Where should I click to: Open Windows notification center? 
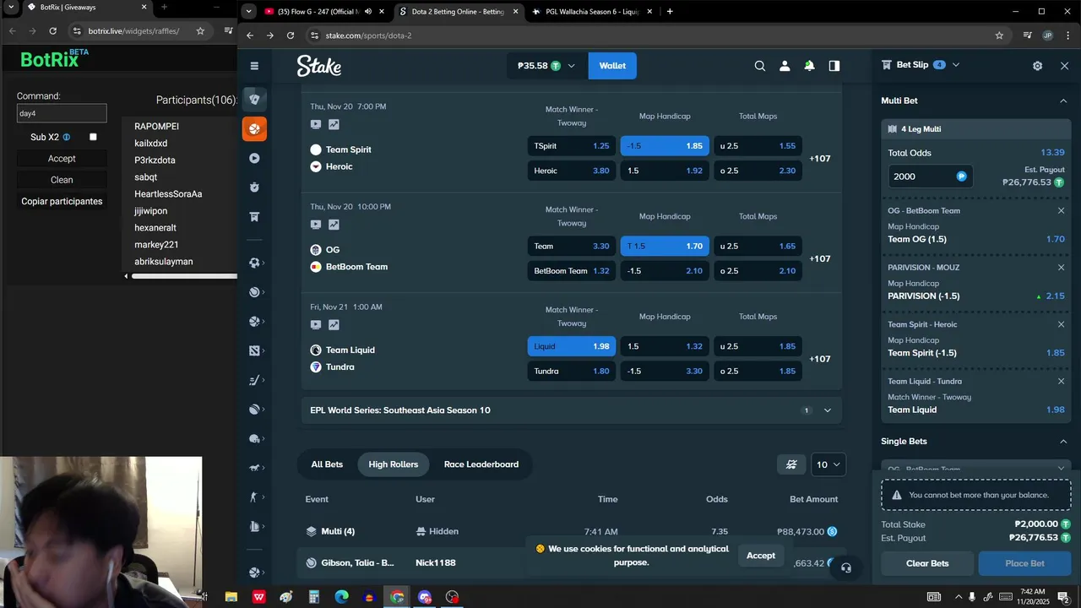click(x=1063, y=597)
